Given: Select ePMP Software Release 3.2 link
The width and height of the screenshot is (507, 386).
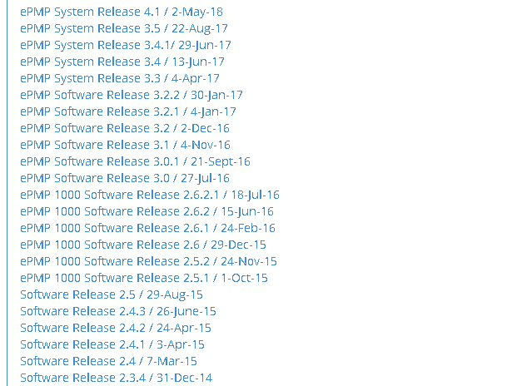Looking at the screenshot, I should click(125, 128).
